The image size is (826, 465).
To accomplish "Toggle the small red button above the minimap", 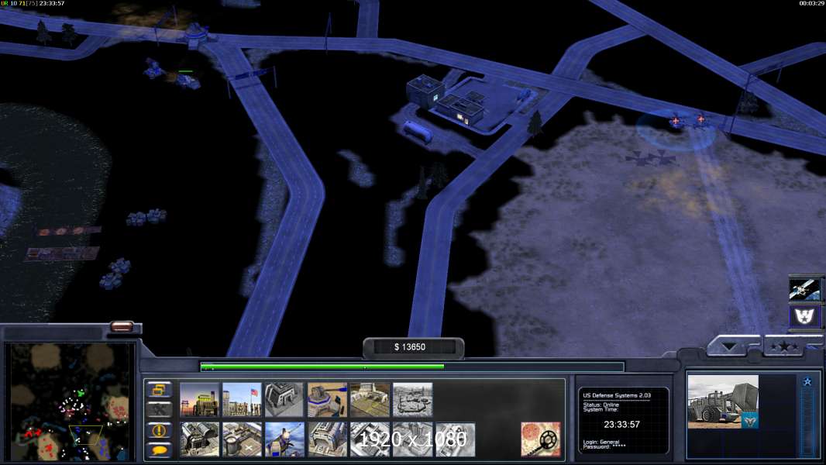I will coord(122,326).
